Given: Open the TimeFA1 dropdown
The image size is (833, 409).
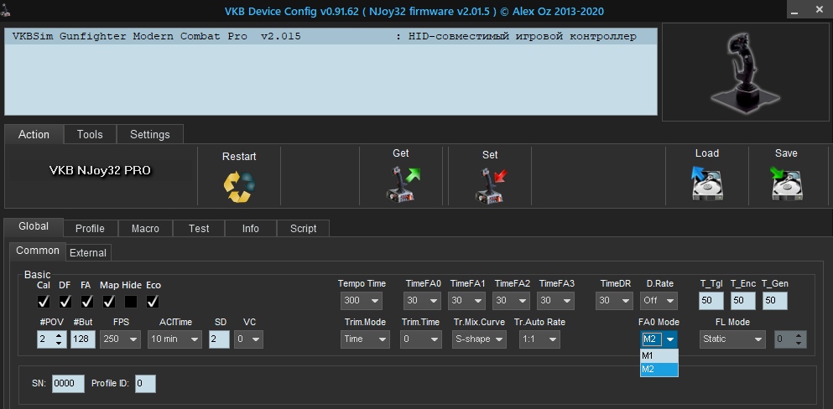Looking at the screenshot, I should pyautogui.click(x=466, y=301).
